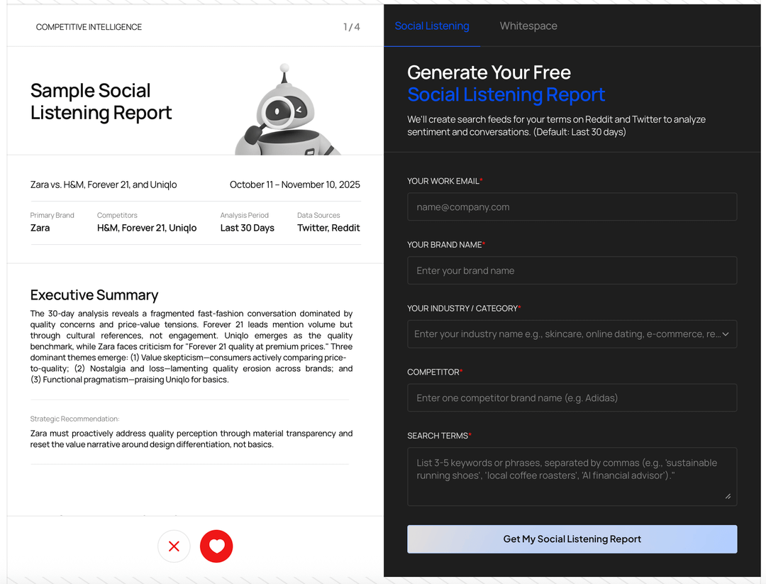This screenshot has height=584, width=766.
Task: Click the red heart like icon
Action: pyautogui.click(x=216, y=546)
